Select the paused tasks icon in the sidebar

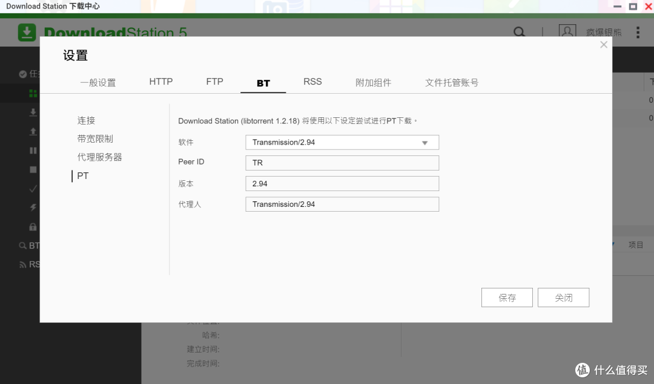point(33,151)
